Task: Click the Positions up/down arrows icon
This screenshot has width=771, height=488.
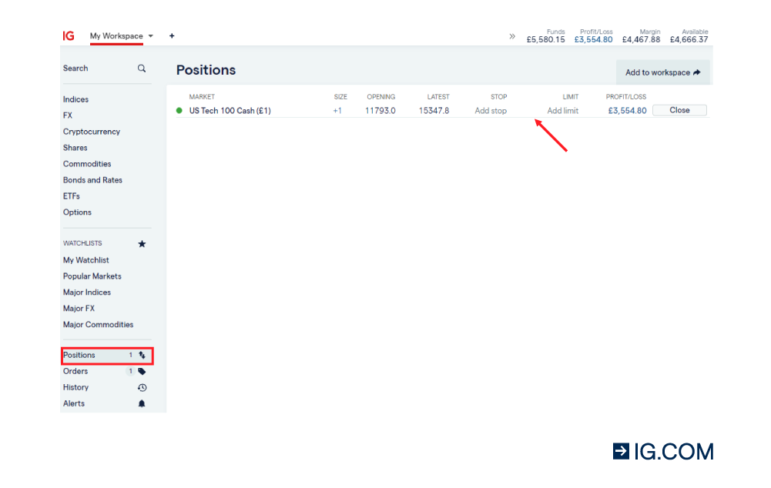Action: [142, 355]
